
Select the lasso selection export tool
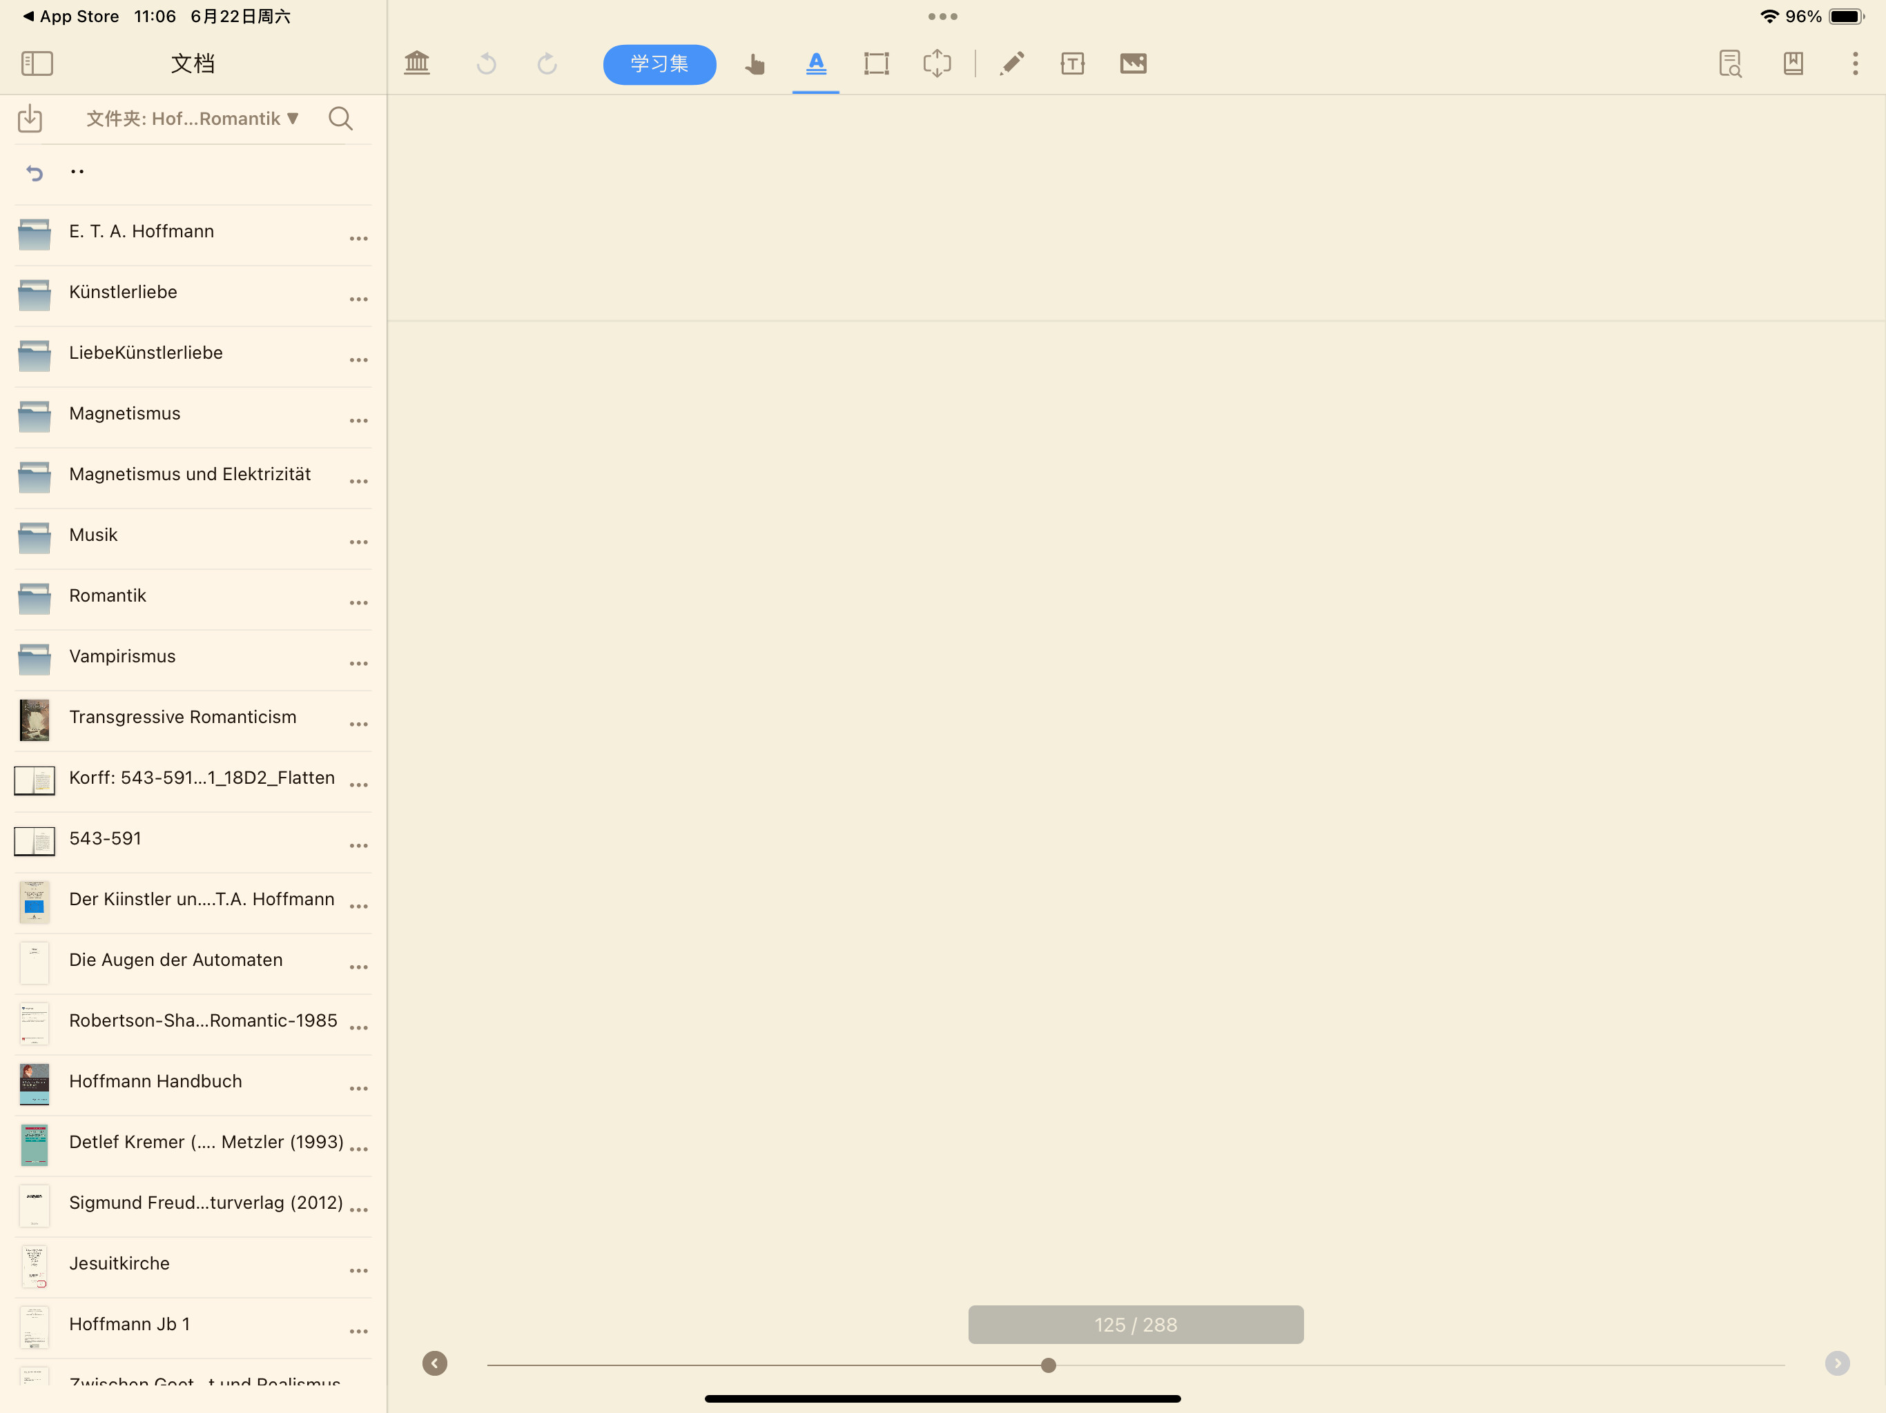click(x=937, y=64)
